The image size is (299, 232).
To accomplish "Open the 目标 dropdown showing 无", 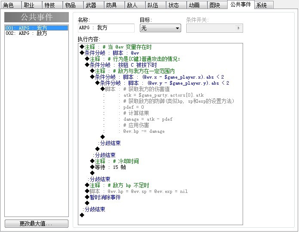I will (x=160, y=28).
